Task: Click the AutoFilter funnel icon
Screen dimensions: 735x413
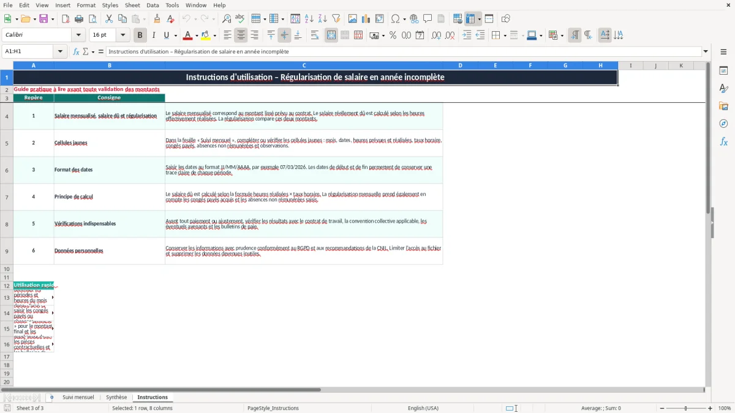Action: tap(336, 19)
